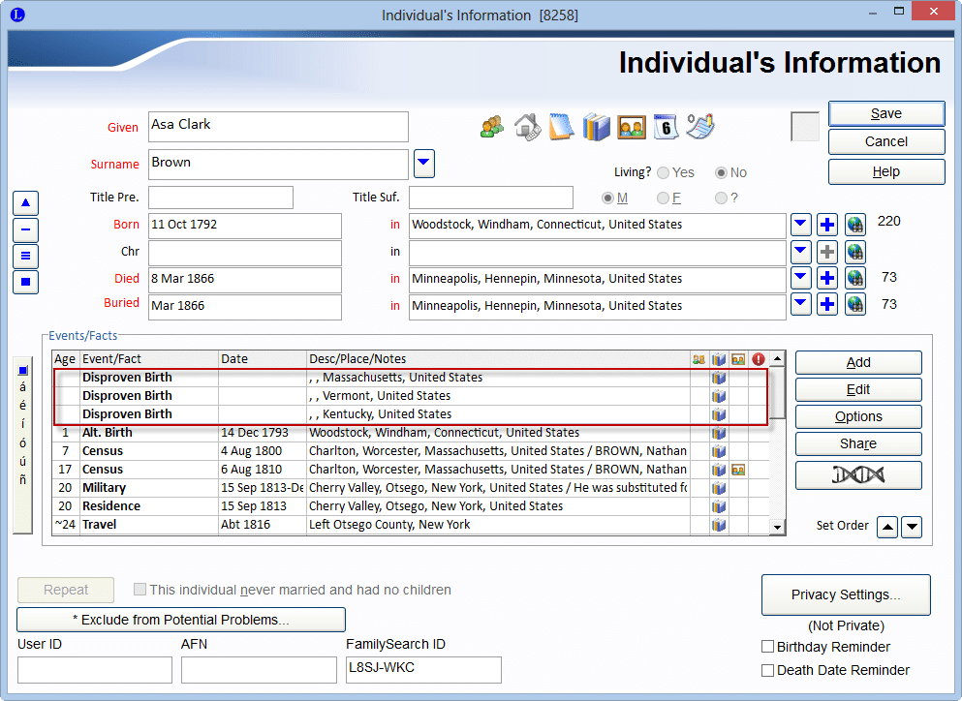Move the event up with Set Order up arrow
962x701 pixels.
[887, 527]
